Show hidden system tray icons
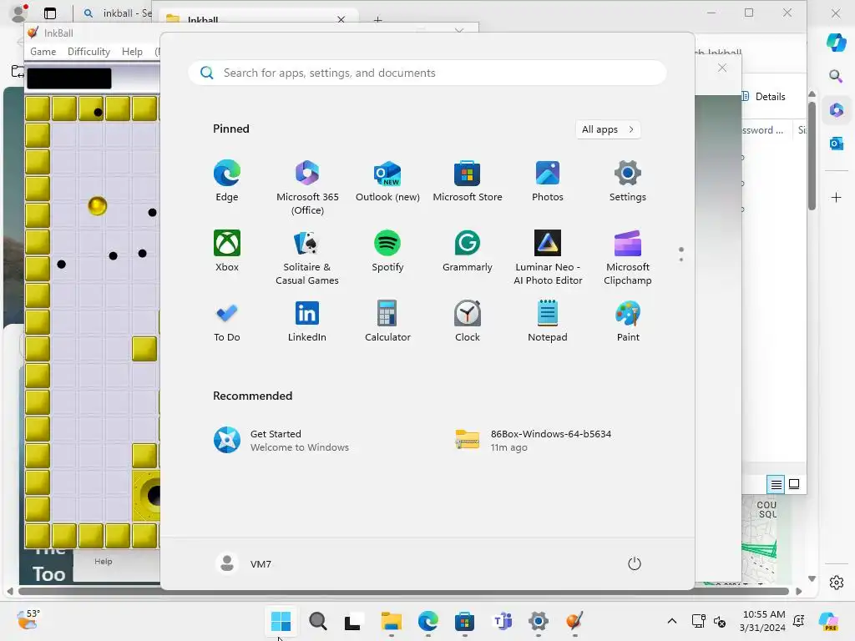855x641 pixels. tap(672, 621)
